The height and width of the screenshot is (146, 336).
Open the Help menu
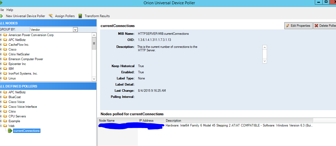click(x=10, y=10)
